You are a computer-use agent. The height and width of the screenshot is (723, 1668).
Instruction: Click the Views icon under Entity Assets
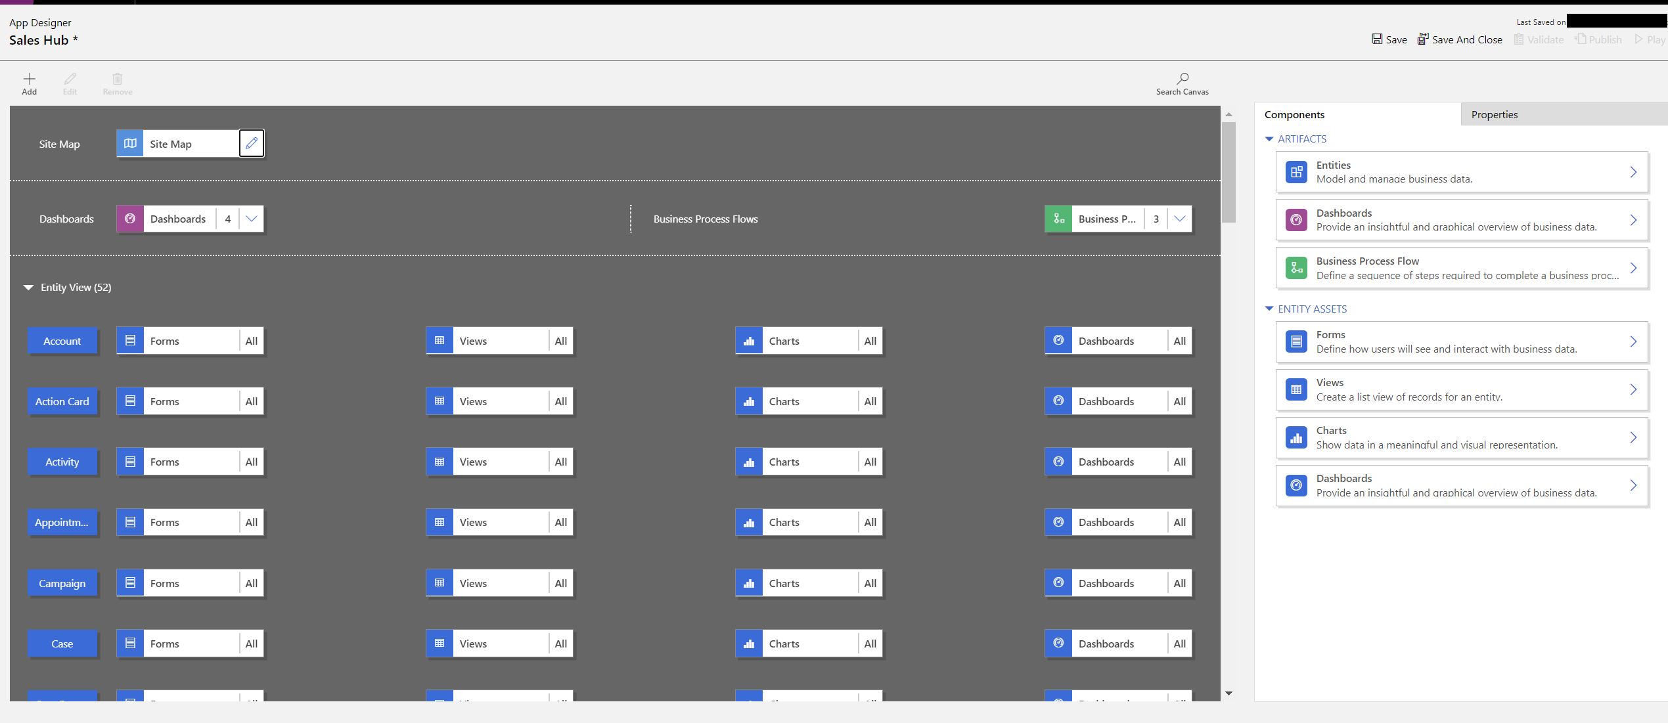1296,389
